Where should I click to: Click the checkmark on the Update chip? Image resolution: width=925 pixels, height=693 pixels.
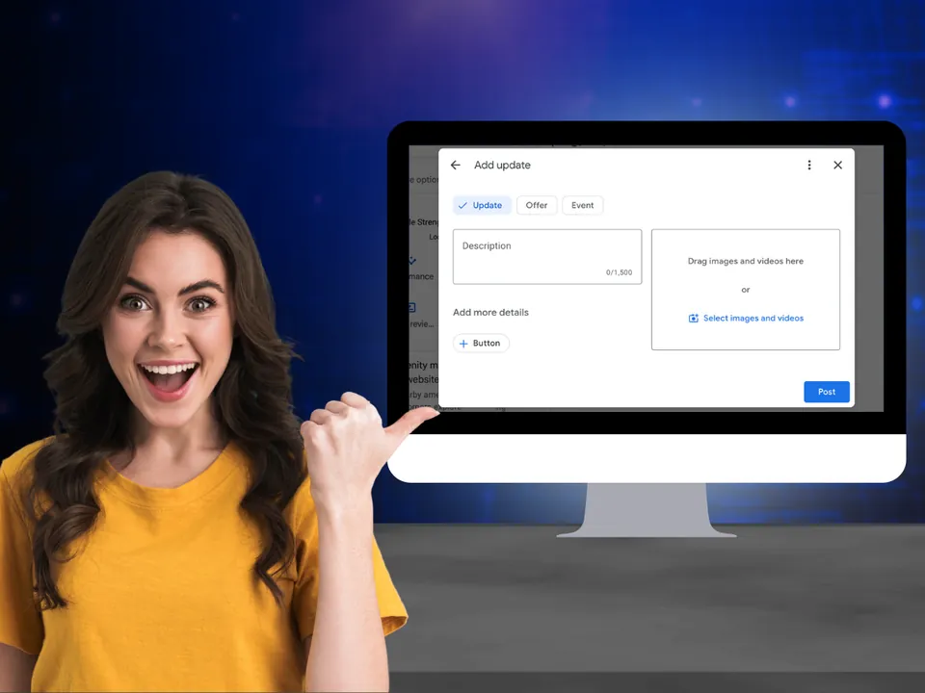point(462,206)
